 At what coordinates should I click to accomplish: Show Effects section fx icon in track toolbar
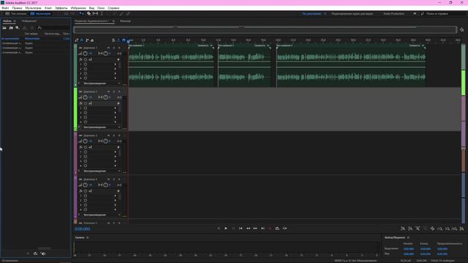coord(81,40)
